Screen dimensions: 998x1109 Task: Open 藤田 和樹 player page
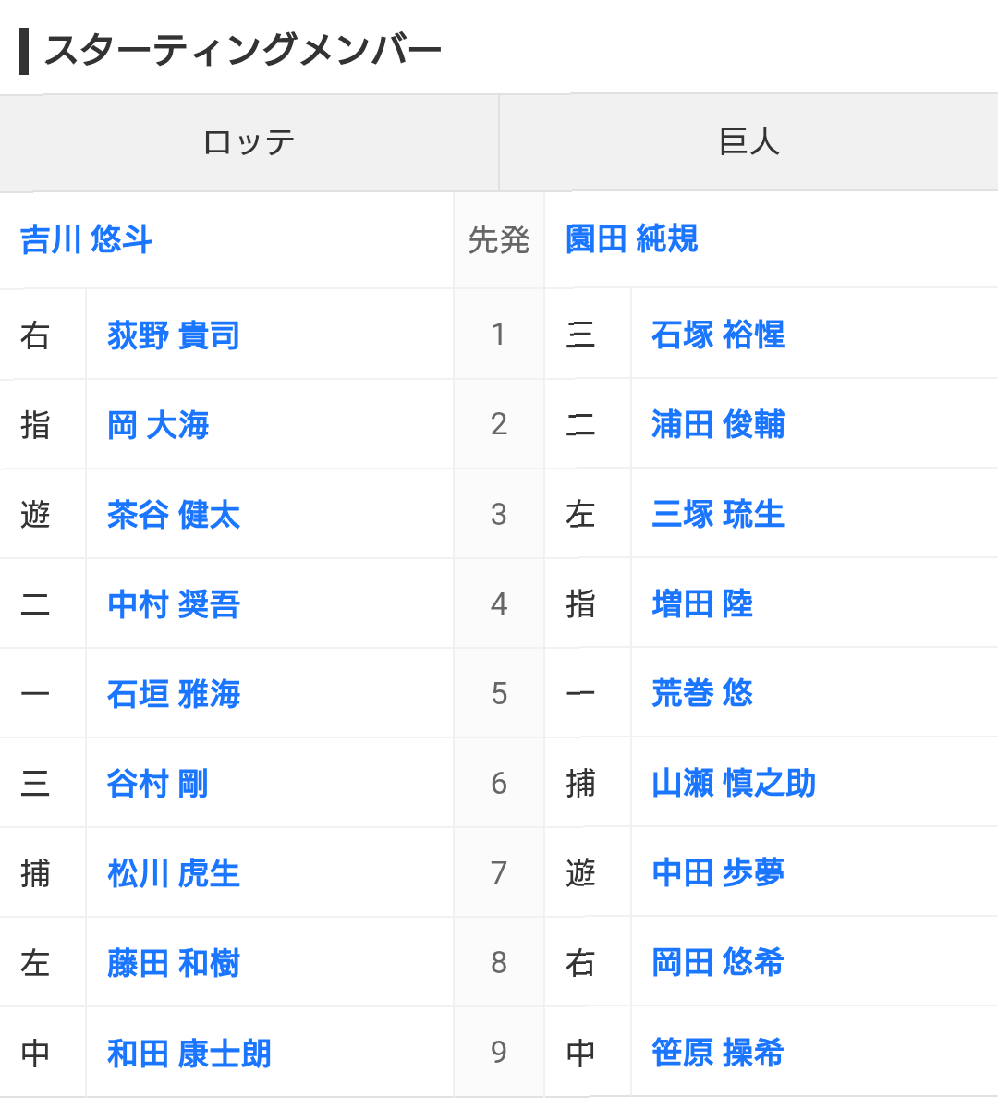coord(174,963)
